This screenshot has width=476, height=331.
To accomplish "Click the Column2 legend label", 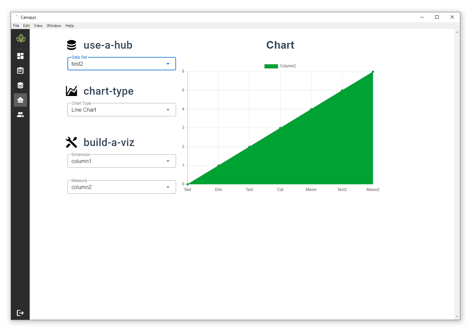I will [288, 66].
